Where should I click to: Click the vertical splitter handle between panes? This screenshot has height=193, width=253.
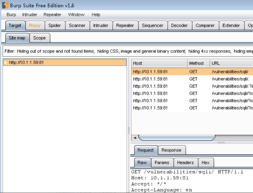point(129,131)
